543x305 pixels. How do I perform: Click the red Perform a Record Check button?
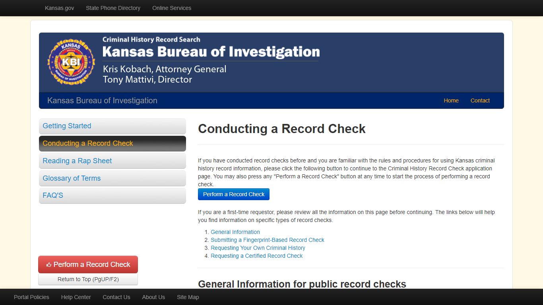tap(88, 264)
